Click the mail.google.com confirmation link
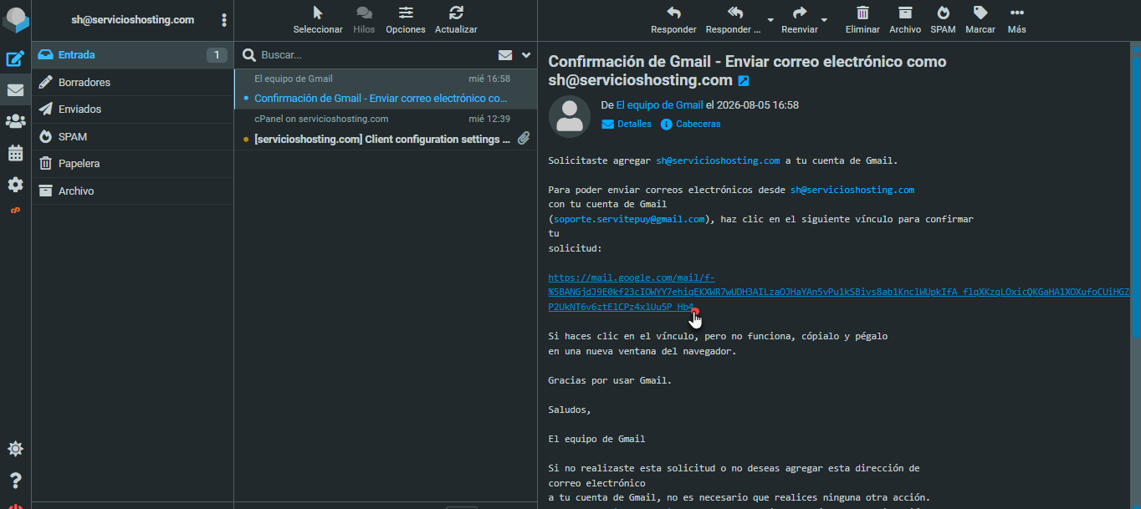Viewport: 1141px width, 509px height. (x=839, y=293)
